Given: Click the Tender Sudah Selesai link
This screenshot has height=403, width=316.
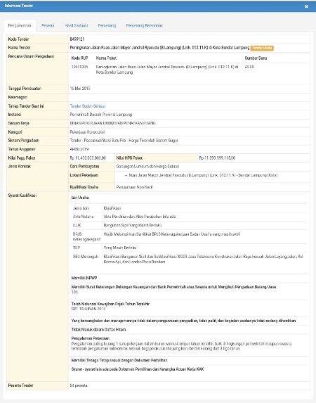Looking at the screenshot, I should (x=88, y=106).
